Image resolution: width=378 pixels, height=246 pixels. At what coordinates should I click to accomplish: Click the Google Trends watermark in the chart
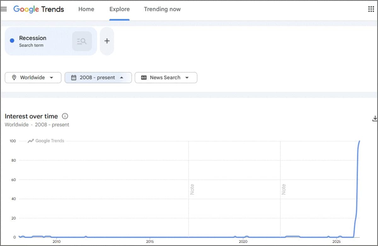tap(46, 141)
